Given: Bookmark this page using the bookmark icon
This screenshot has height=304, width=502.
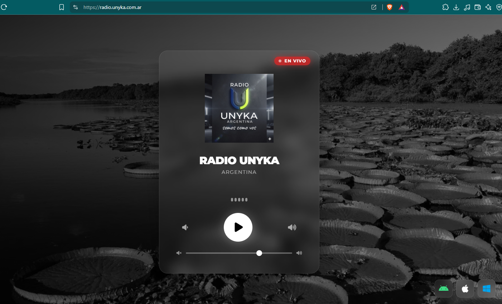Looking at the screenshot, I should pyautogui.click(x=62, y=7).
